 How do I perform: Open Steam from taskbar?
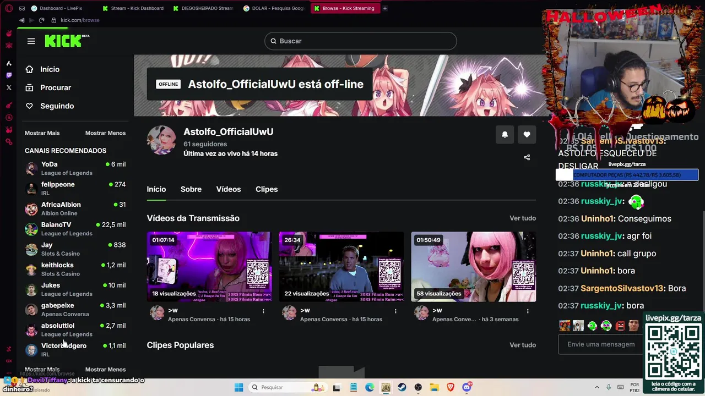click(402, 387)
